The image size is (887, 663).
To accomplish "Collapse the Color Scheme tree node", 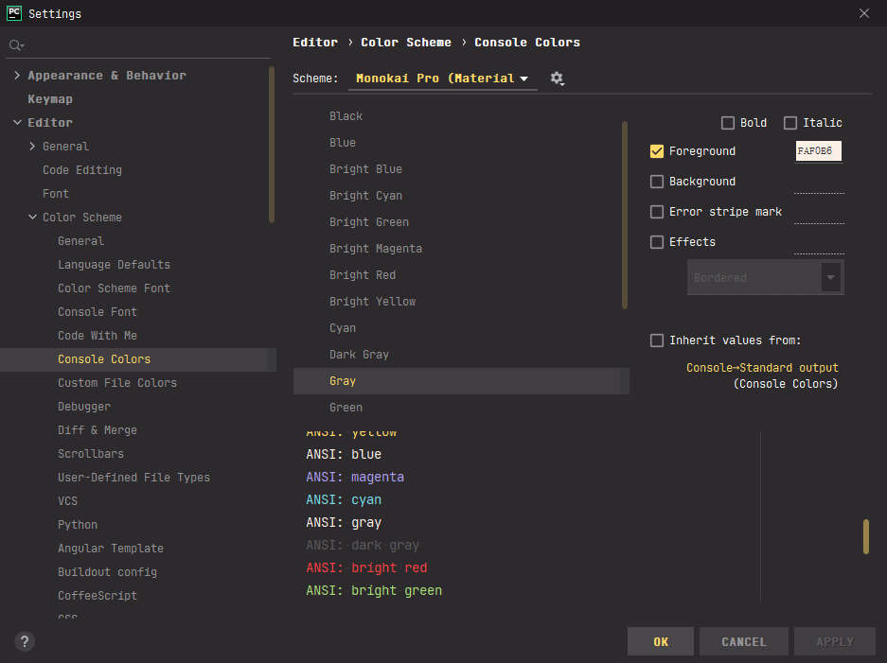I will [x=33, y=218].
